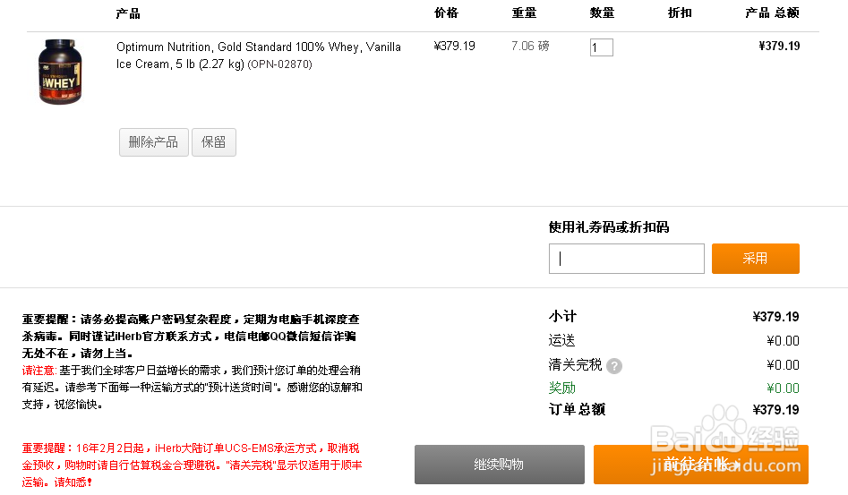Click the green 奖励 label
The width and height of the screenshot is (848, 495).
point(562,388)
